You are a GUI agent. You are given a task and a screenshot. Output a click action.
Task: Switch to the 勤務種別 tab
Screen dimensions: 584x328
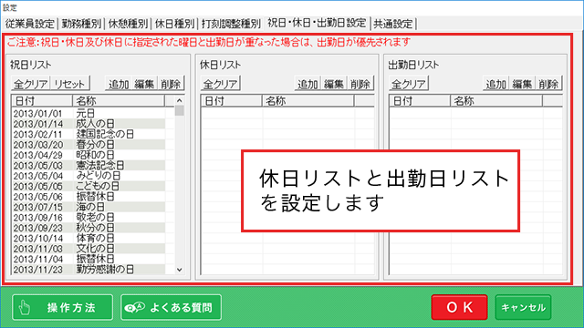(x=81, y=24)
